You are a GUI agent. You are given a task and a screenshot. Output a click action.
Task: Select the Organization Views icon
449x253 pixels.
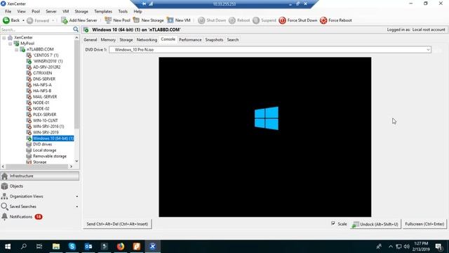5,196
